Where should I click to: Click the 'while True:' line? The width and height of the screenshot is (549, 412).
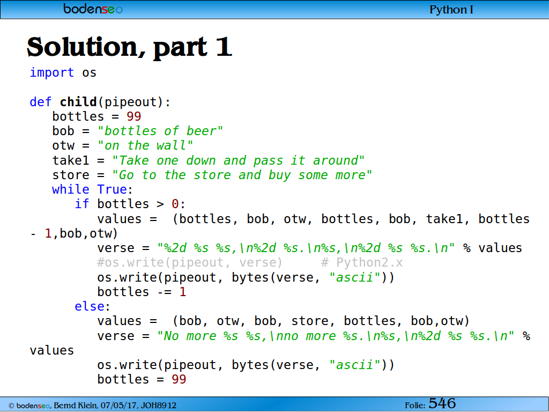(x=92, y=189)
